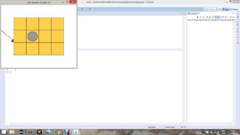
Task: Click Open Perspective icon beside Java
Action: (219, 9)
